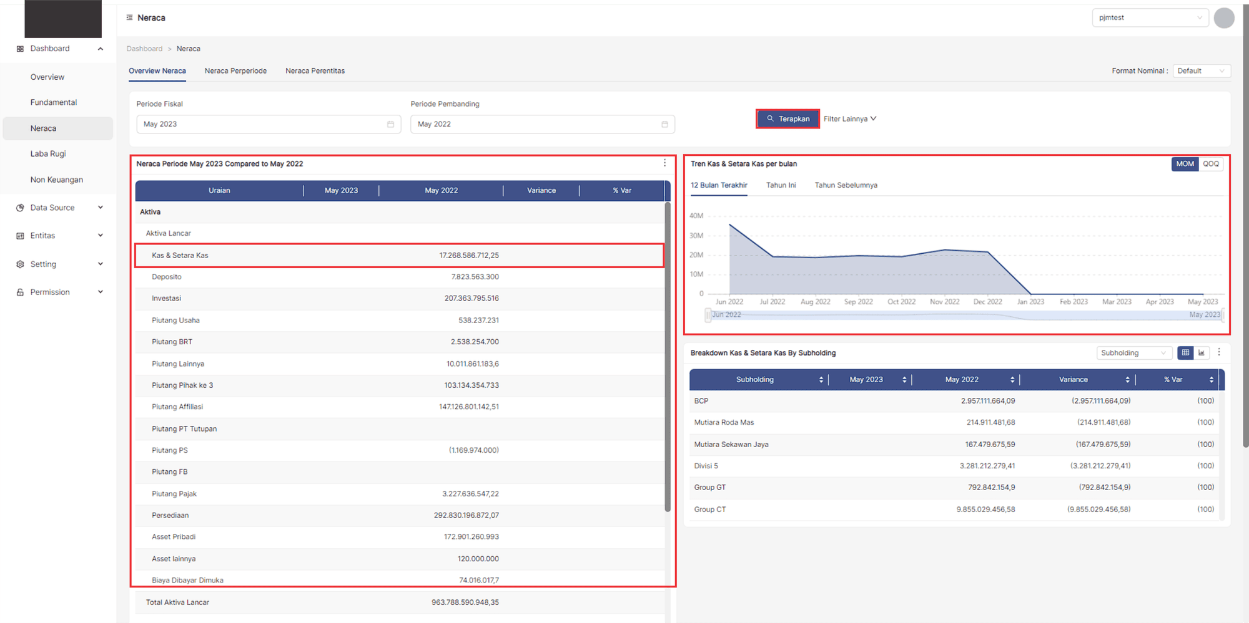The width and height of the screenshot is (1249, 623).
Task: Expand Filter Lainnya options
Action: coord(849,119)
